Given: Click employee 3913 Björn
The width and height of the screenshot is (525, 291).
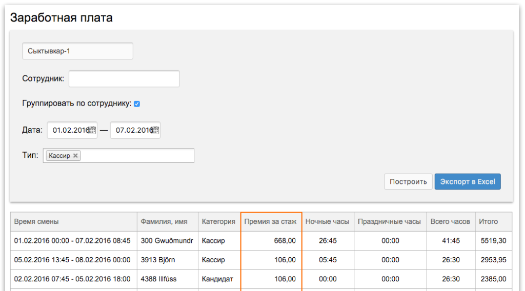Looking at the screenshot, I should (158, 260).
